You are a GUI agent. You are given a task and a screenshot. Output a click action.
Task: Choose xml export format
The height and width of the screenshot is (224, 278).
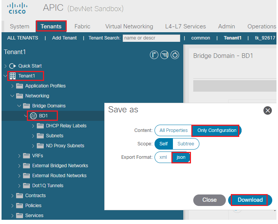(x=163, y=157)
